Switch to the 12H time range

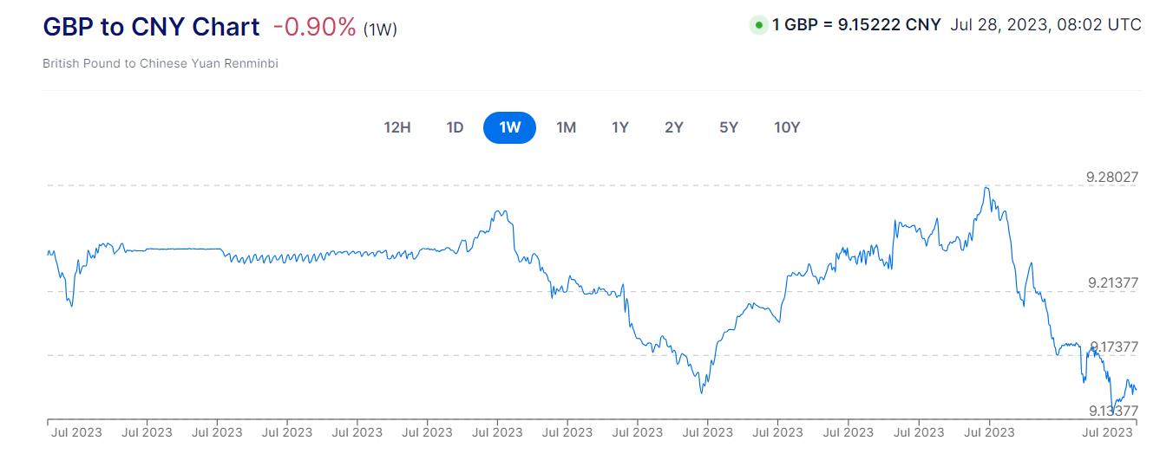pyautogui.click(x=397, y=127)
